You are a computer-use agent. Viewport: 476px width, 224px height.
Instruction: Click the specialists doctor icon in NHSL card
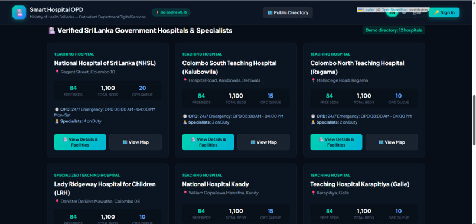click(57, 121)
